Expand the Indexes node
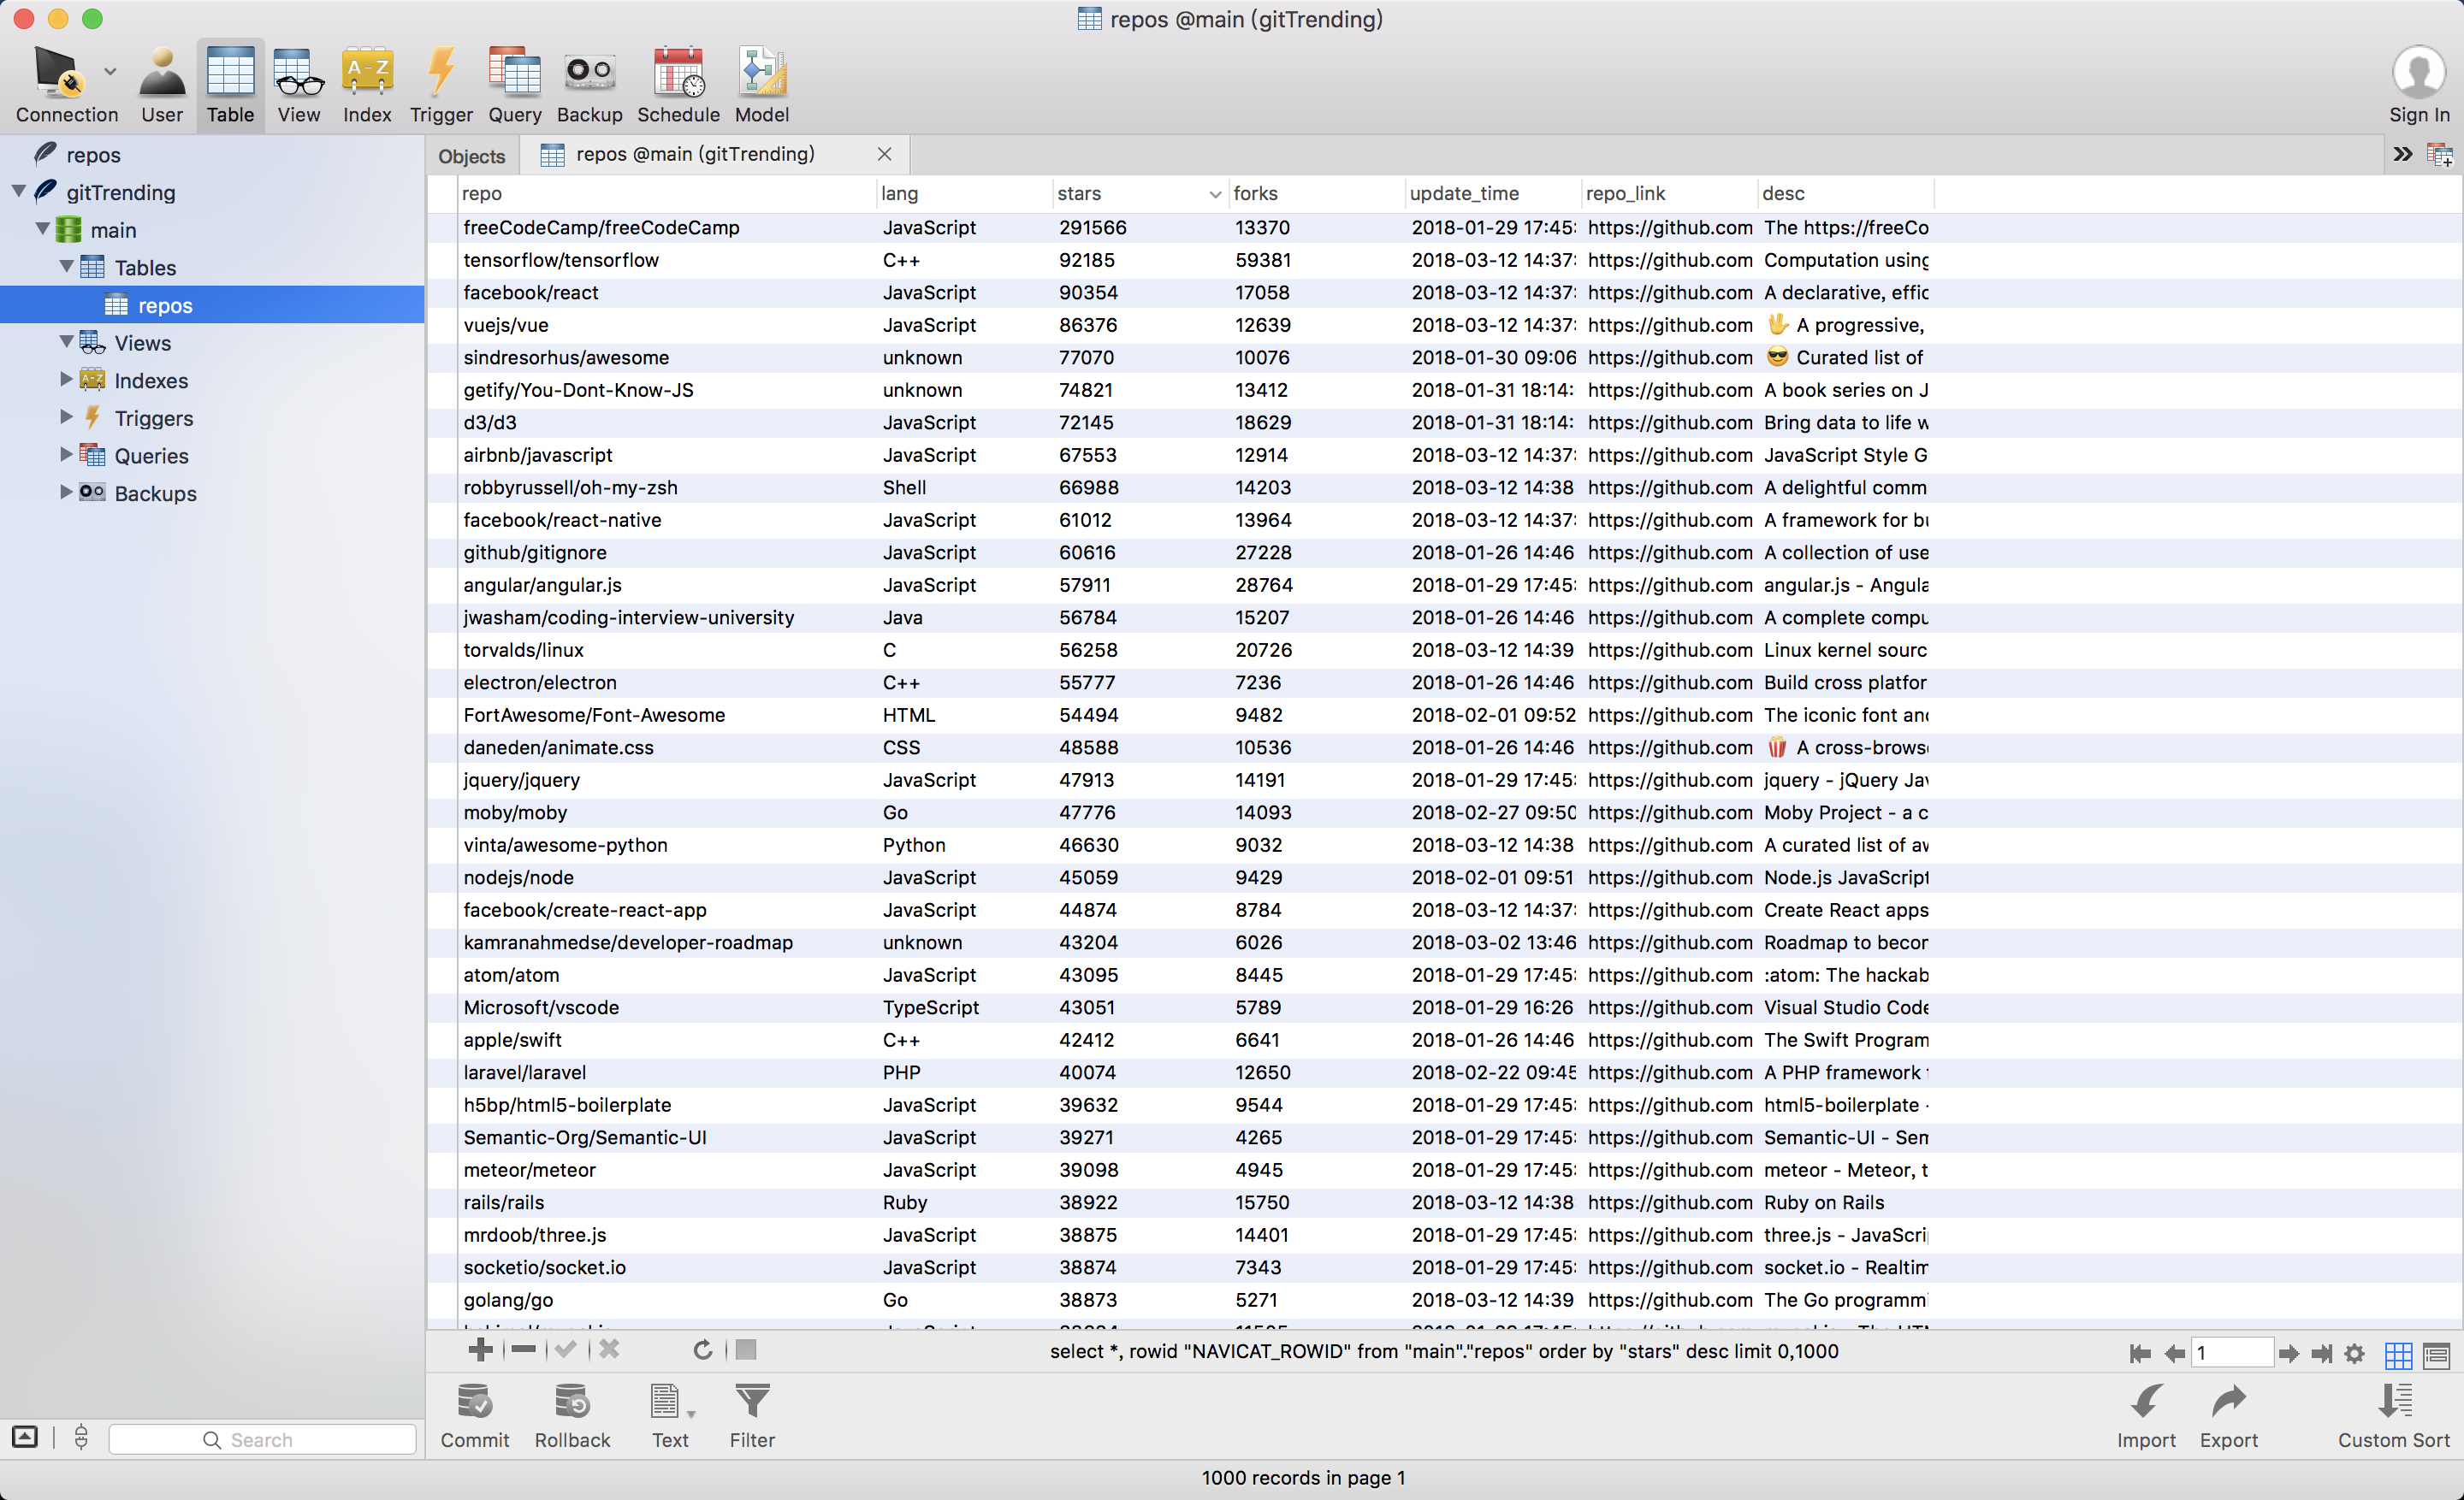2464x1500 pixels. click(x=66, y=379)
